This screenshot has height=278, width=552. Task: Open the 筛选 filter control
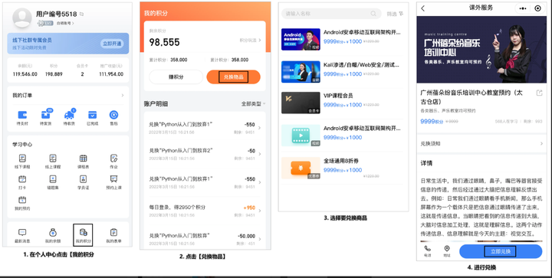point(395,14)
